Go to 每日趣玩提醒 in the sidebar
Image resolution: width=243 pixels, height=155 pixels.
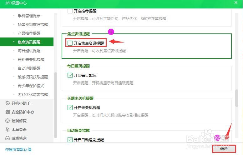click(29, 51)
